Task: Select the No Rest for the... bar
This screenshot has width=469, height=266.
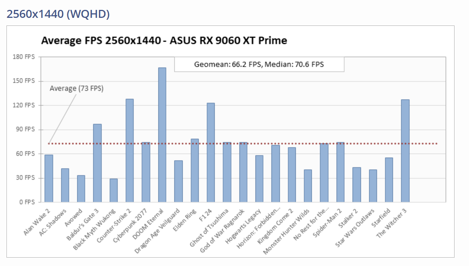Action: tap(324, 173)
